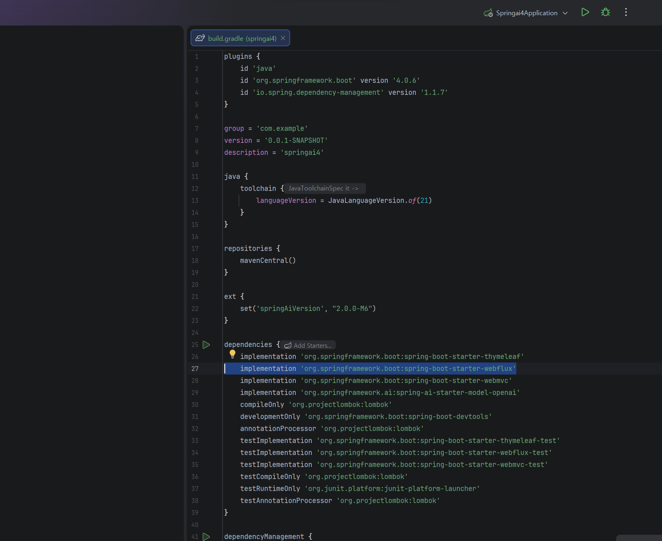The height and width of the screenshot is (541, 662).
Task: Click the selected spring-boot-starter-webflux dependency line
Action: [x=378, y=369]
